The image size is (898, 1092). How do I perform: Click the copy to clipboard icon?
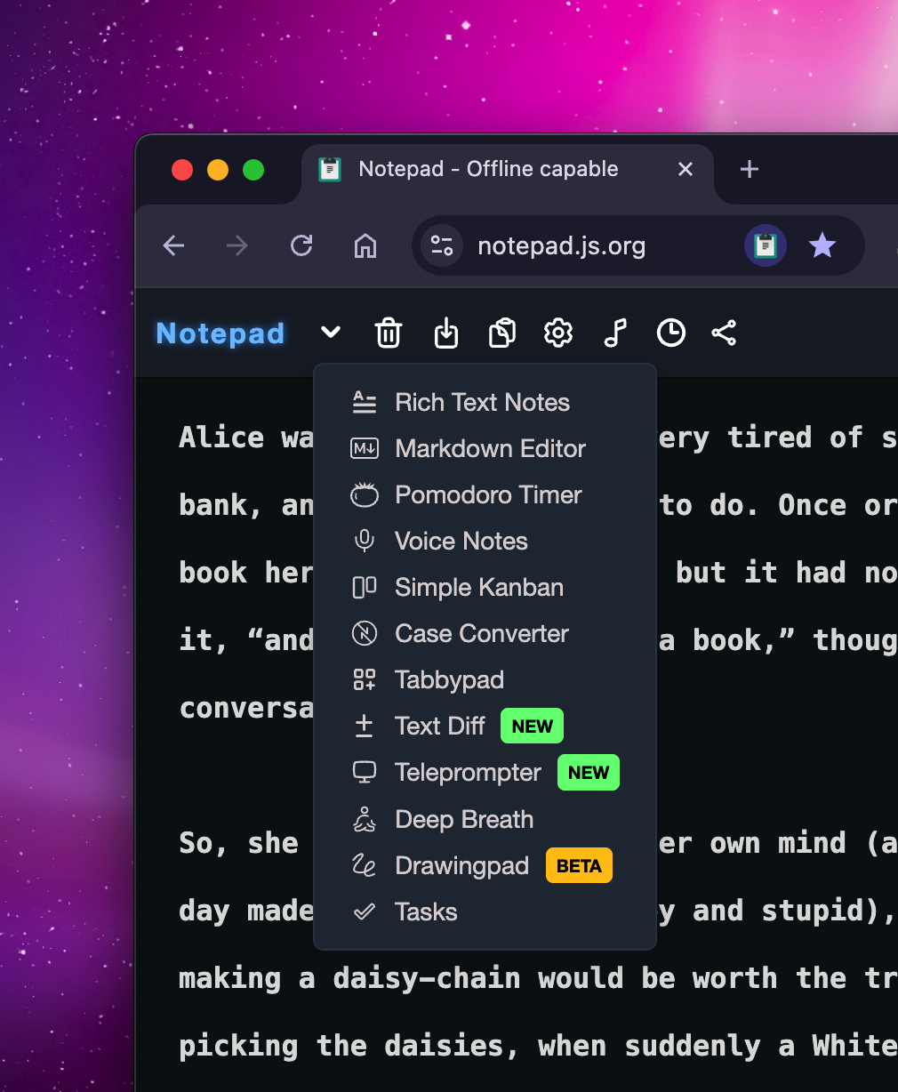[x=502, y=333]
